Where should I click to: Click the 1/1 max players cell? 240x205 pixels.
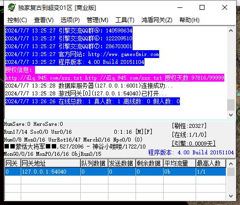pyautogui.click(x=211, y=172)
